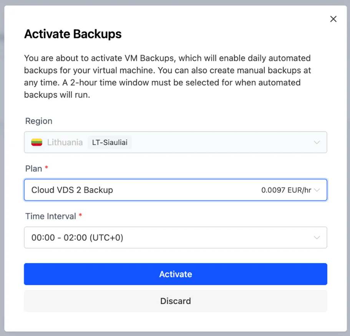The image size is (350, 336).
Task: Click the Plan field label
Action: 33,169
